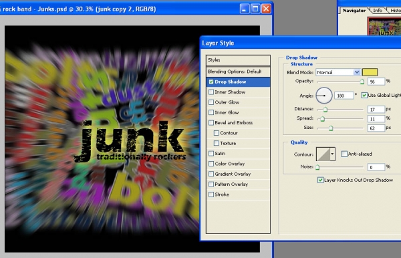Check the Texture sub-option checkbox
This screenshot has width=401, height=258.
point(217,143)
